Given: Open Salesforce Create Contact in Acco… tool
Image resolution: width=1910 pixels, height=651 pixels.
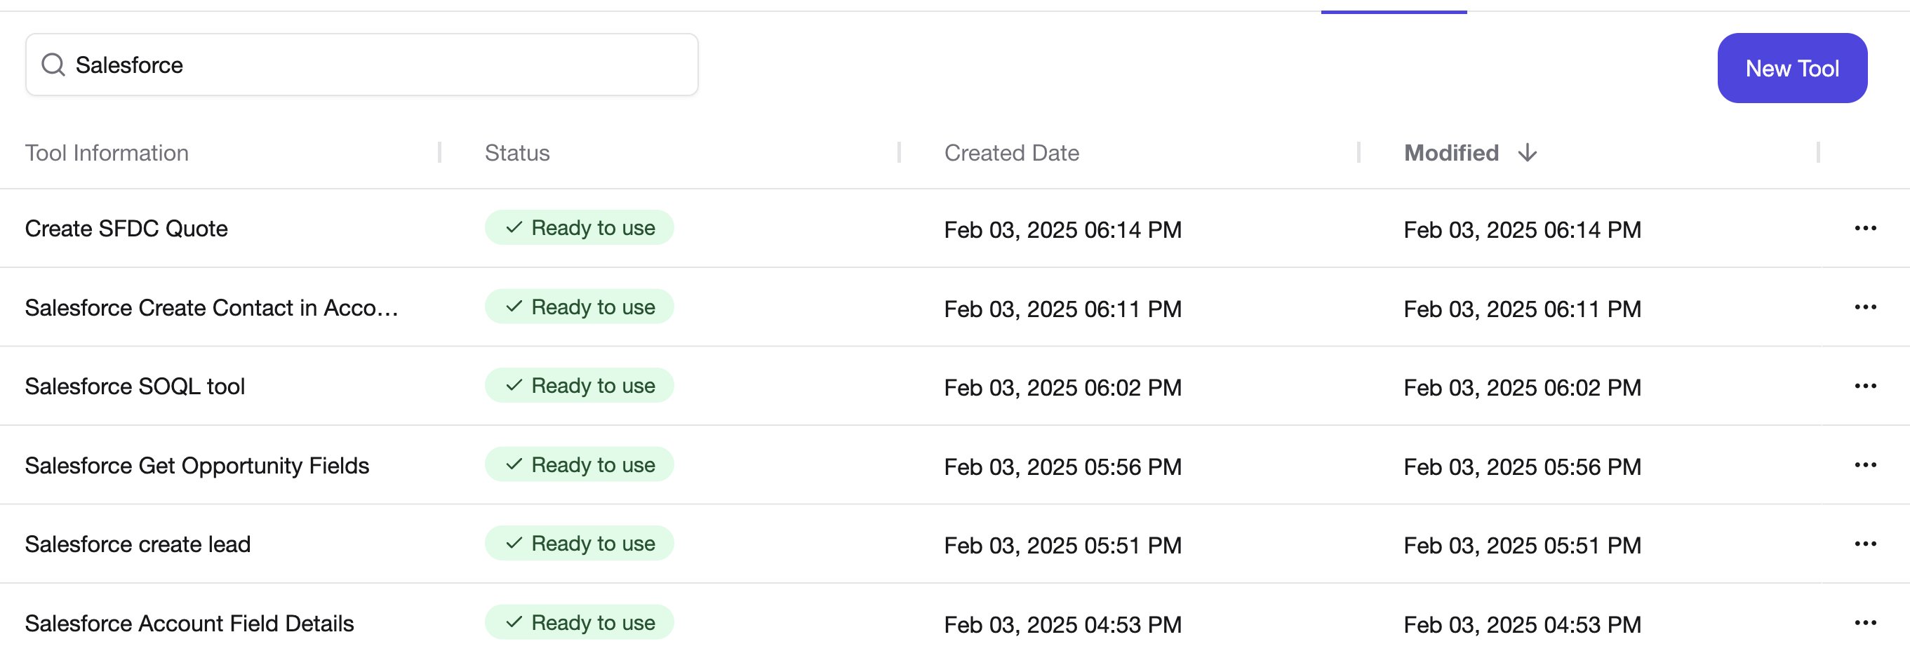Looking at the screenshot, I should [211, 308].
